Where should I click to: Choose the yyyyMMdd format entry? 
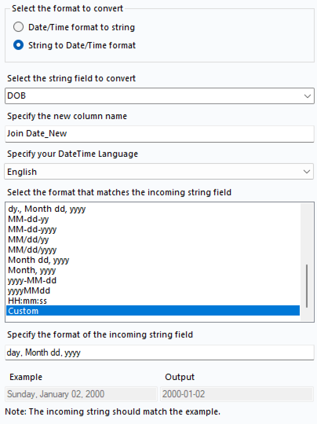coord(29,291)
